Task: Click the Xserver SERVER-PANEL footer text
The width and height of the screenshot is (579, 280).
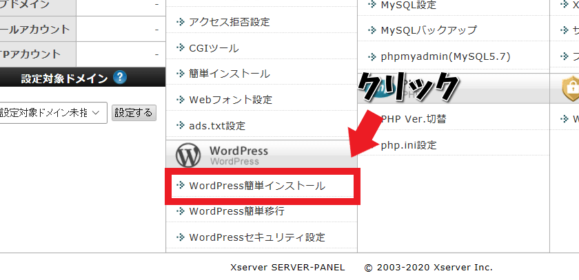Action: (287, 268)
